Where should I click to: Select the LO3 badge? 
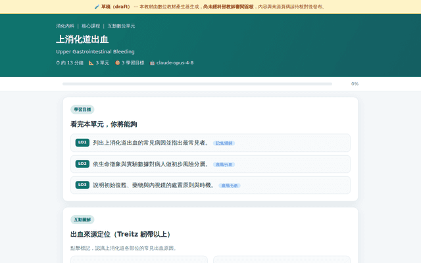tap(82, 185)
